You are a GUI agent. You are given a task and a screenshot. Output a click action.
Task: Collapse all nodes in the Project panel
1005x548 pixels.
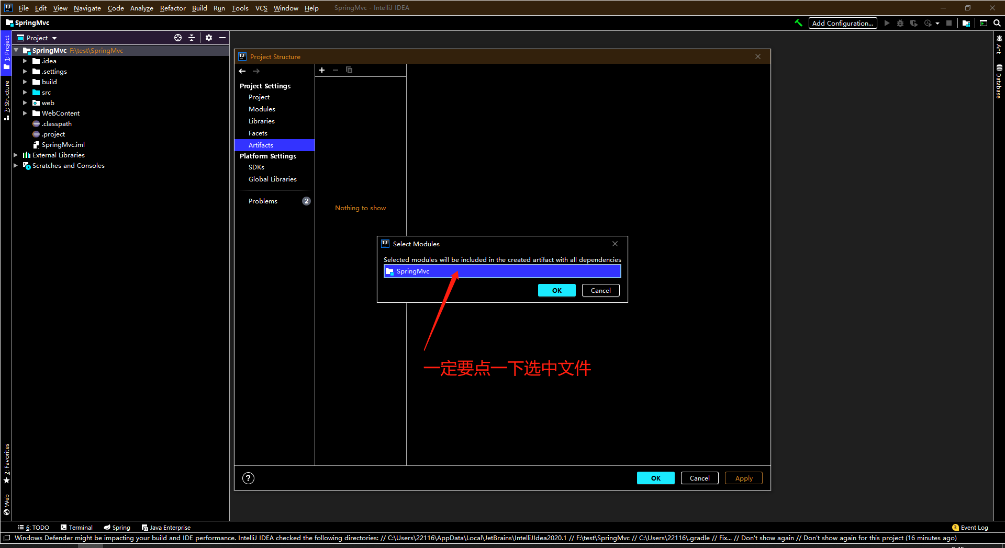click(192, 38)
